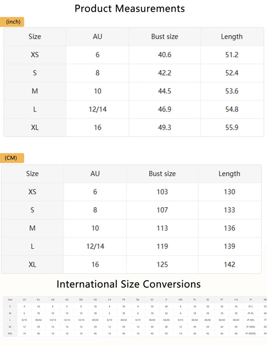This screenshot has height=346, width=267.
Task: Click the Product Measurements heading
Action: tap(130, 8)
